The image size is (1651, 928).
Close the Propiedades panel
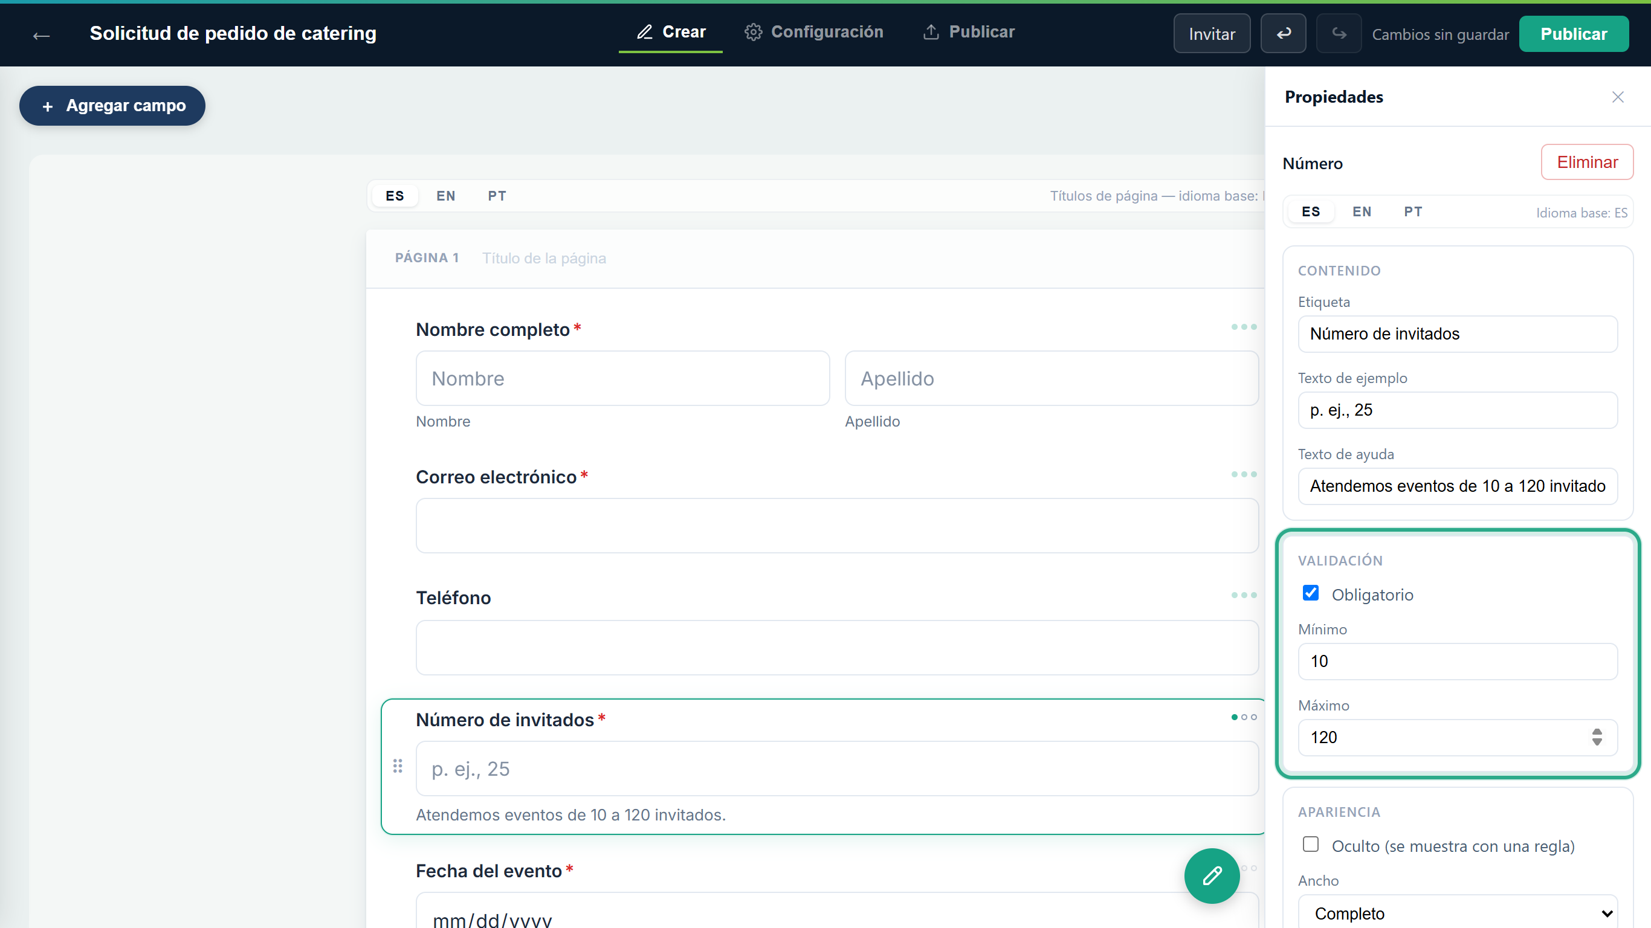click(1618, 97)
